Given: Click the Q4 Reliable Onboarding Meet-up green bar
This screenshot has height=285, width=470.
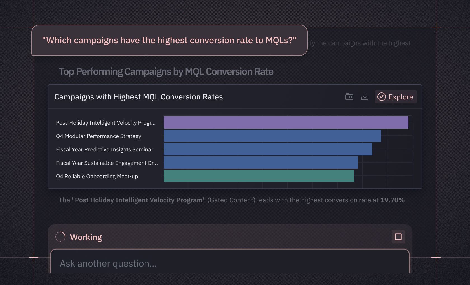Looking at the screenshot, I should coord(259,176).
